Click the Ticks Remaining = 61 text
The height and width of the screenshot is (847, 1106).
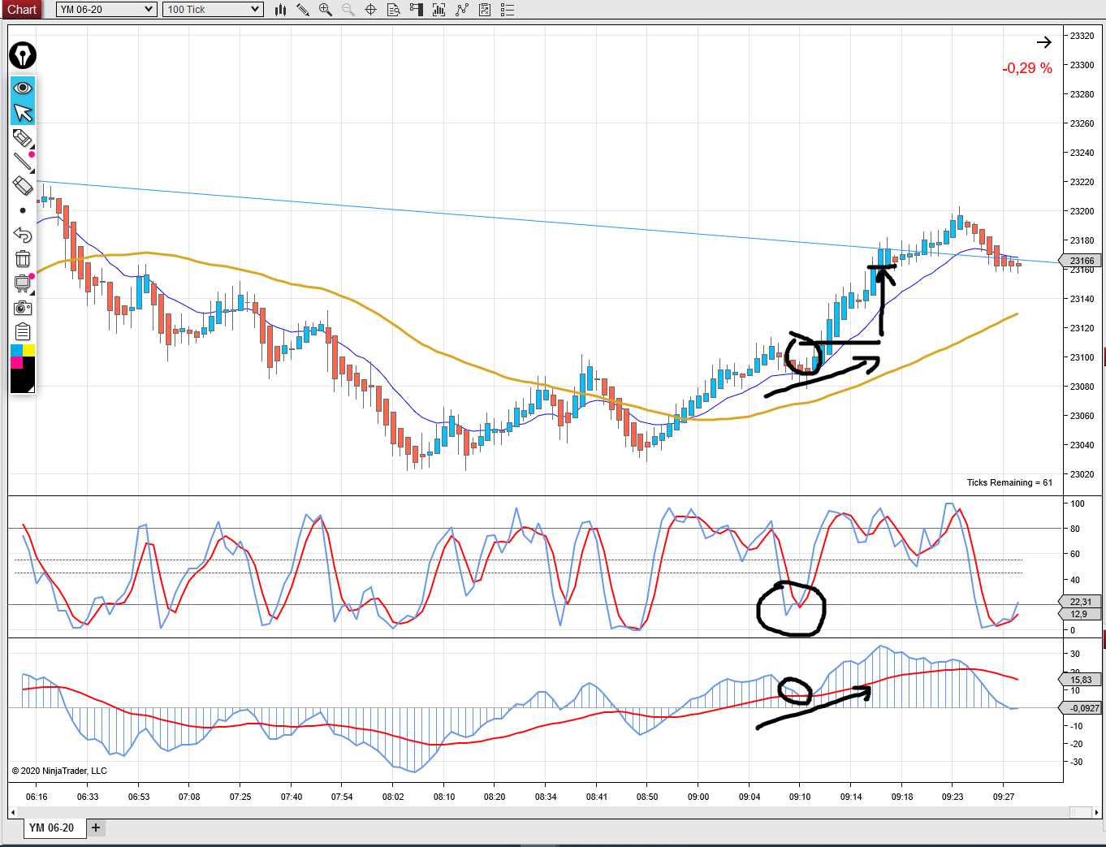click(1009, 482)
